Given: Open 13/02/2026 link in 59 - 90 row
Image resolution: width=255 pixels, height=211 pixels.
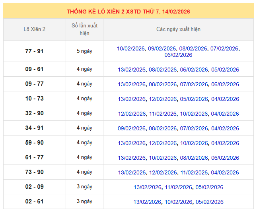Looking at the screenshot, I should click(x=132, y=143).
